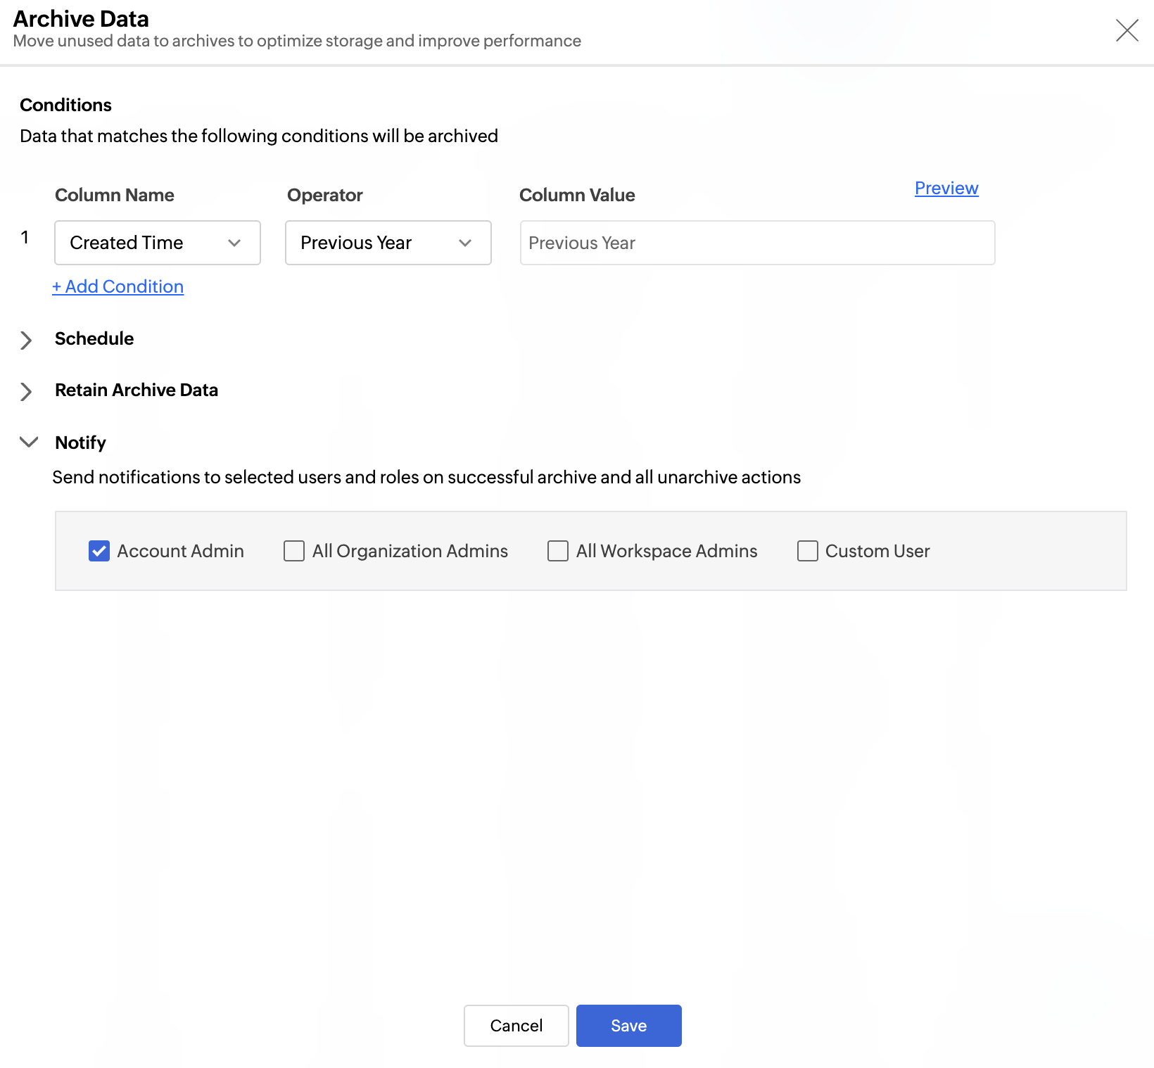Click the chevron arrow beside Schedule
This screenshot has height=1068, width=1154.
point(26,340)
